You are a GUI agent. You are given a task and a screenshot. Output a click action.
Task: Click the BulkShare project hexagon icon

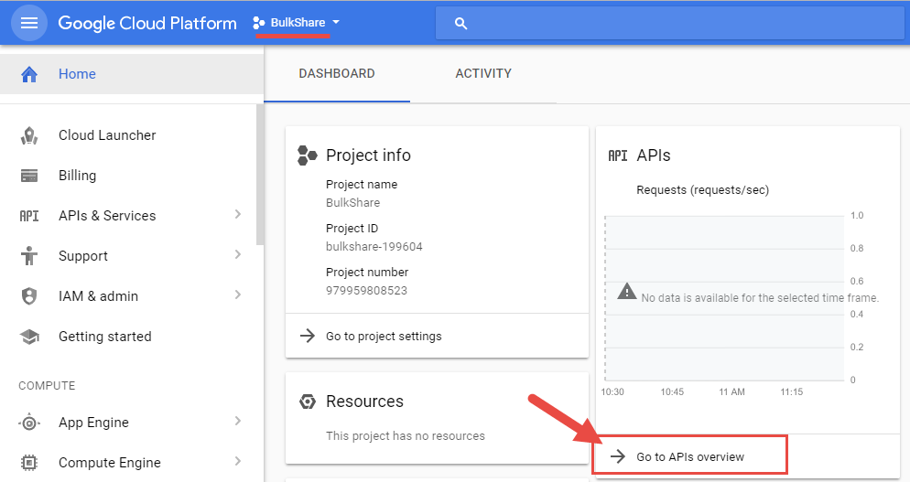(259, 23)
